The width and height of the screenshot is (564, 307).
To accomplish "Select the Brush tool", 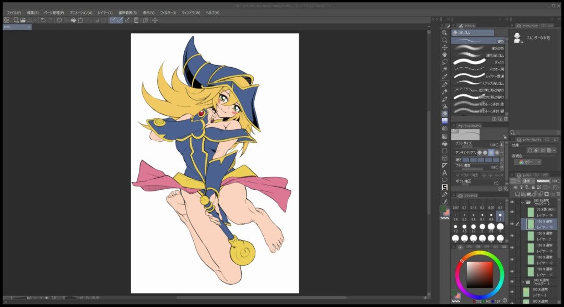I will [444, 99].
